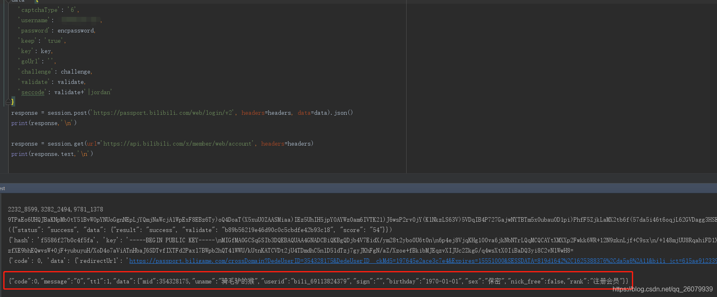Open the passport.biligame.com crossDomain link in console
This screenshot has height=297, width=717.
coord(423,261)
